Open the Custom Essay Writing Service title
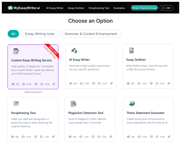181x148 pixels. [x=31, y=60]
